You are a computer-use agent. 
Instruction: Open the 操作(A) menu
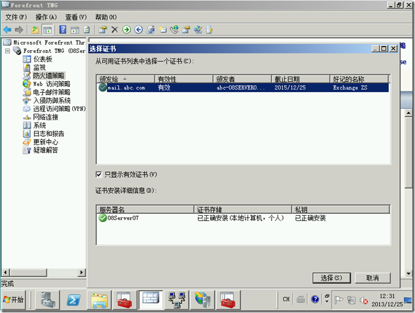46,17
